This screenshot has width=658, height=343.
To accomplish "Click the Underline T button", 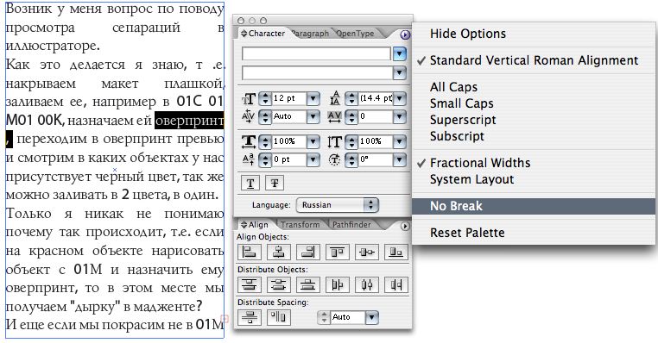I will (x=250, y=183).
